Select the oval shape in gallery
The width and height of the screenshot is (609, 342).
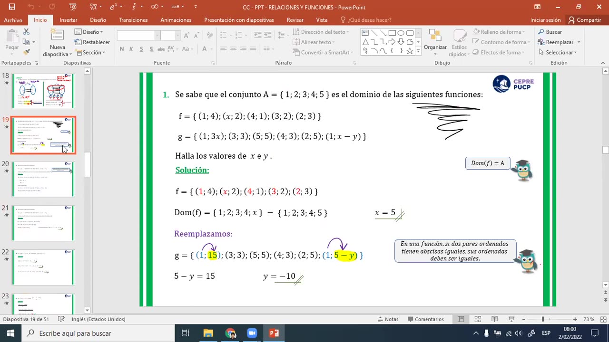click(401, 33)
